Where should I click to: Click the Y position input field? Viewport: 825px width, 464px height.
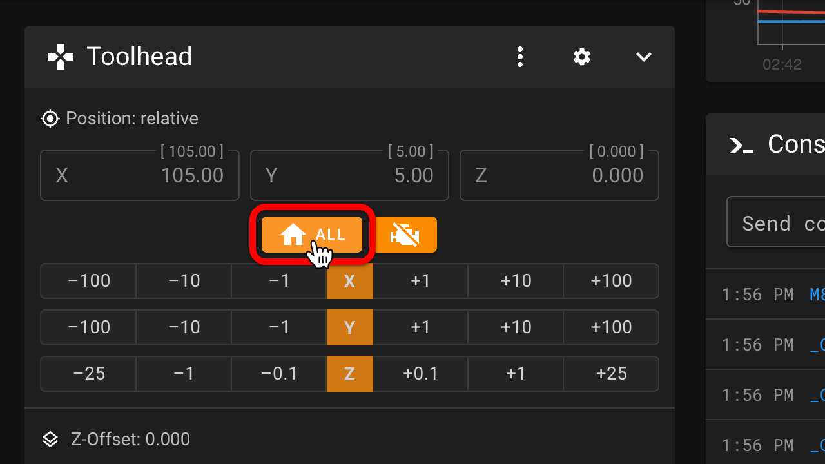pyautogui.click(x=349, y=175)
